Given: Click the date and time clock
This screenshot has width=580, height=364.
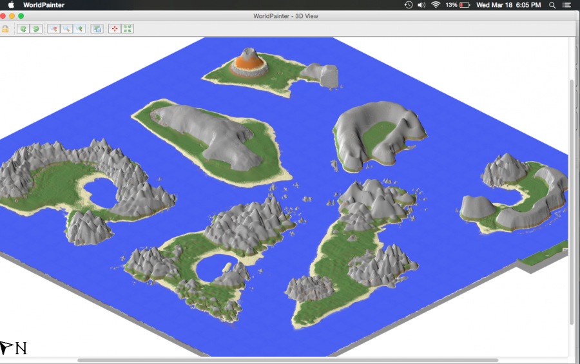Looking at the screenshot, I should pos(508,5).
